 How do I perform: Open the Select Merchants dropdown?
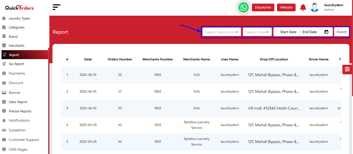click(x=222, y=32)
